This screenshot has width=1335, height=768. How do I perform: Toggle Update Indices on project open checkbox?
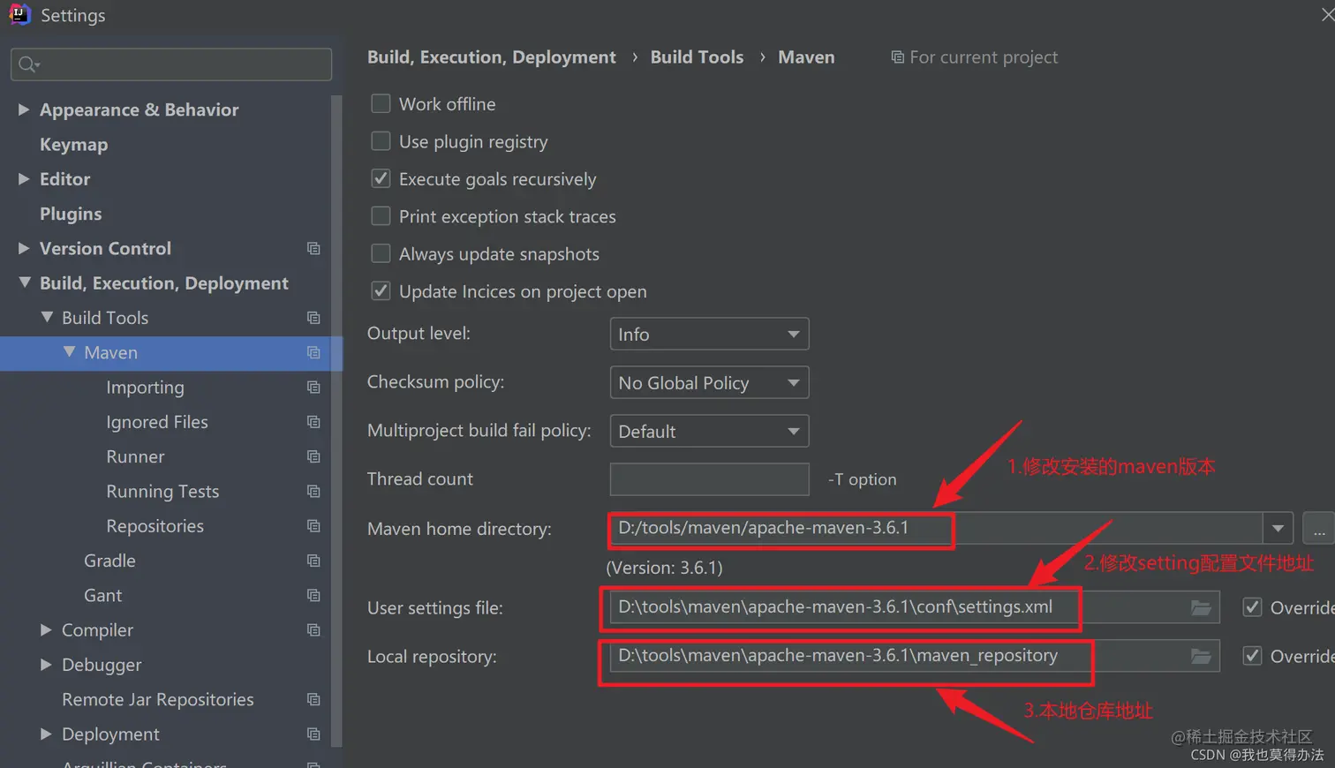[x=381, y=291]
